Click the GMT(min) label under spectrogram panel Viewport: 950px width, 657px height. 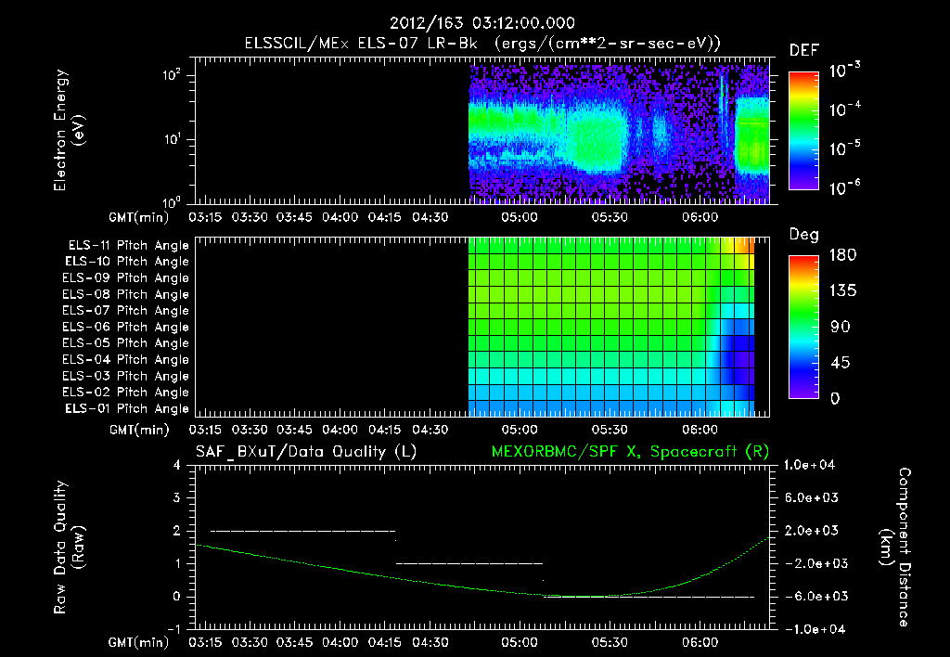[x=139, y=217]
